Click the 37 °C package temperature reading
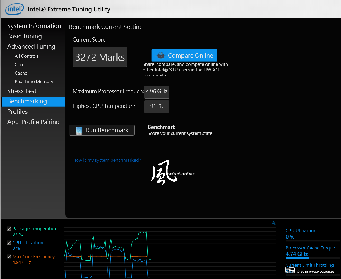 pos(18,234)
